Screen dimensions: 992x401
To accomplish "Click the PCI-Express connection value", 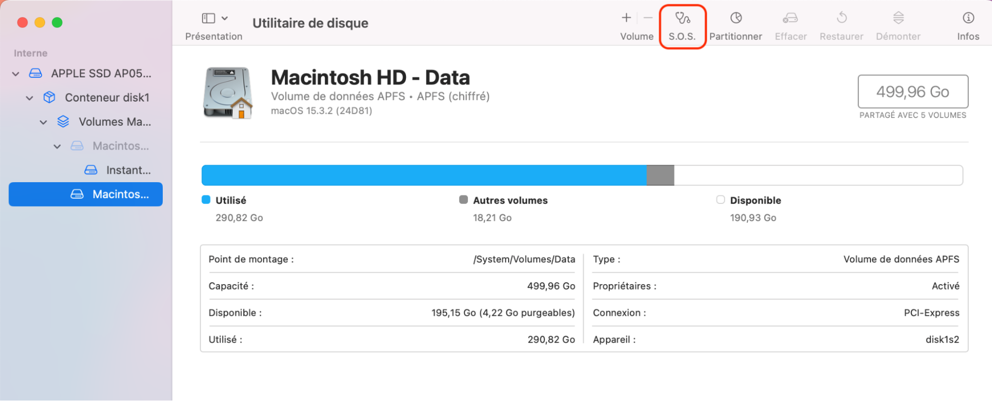I will (x=931, y=313).
